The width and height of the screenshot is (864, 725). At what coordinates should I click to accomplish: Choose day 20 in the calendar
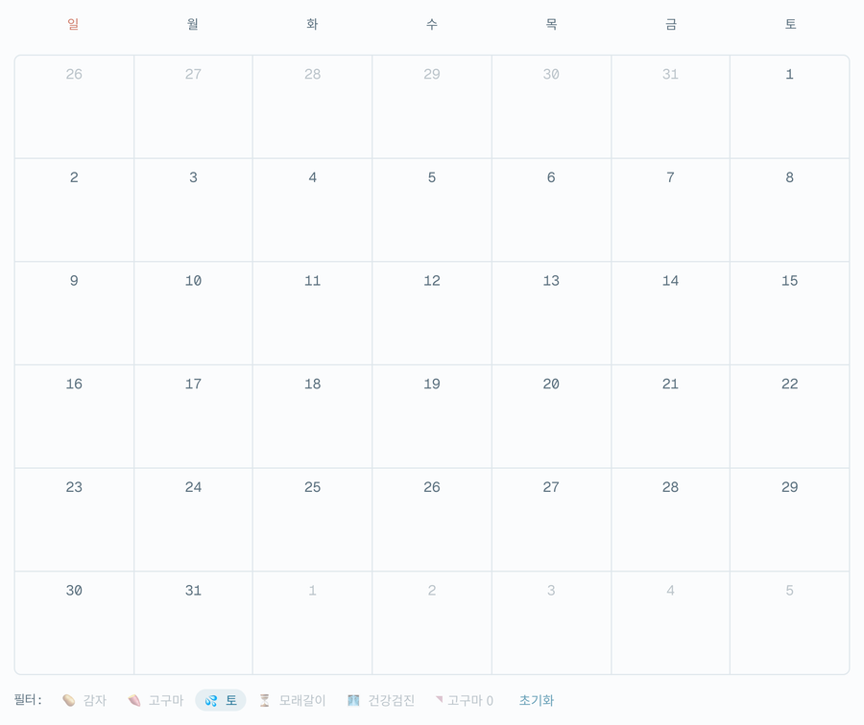[551, 416]
